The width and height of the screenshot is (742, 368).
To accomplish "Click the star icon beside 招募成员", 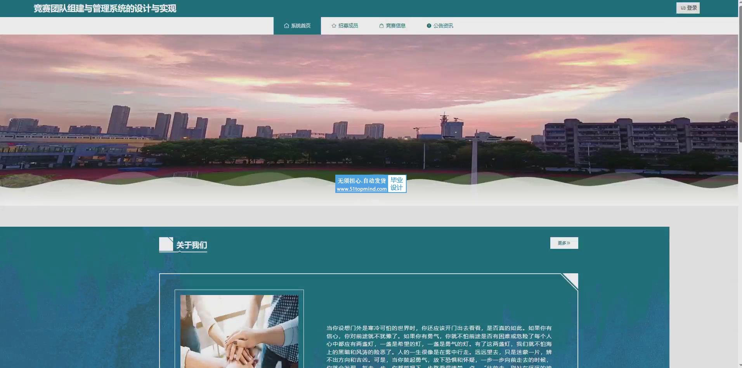I will tap(334, 26).
